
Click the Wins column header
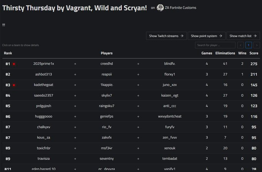pyautogui.click(x=242, y=53)
